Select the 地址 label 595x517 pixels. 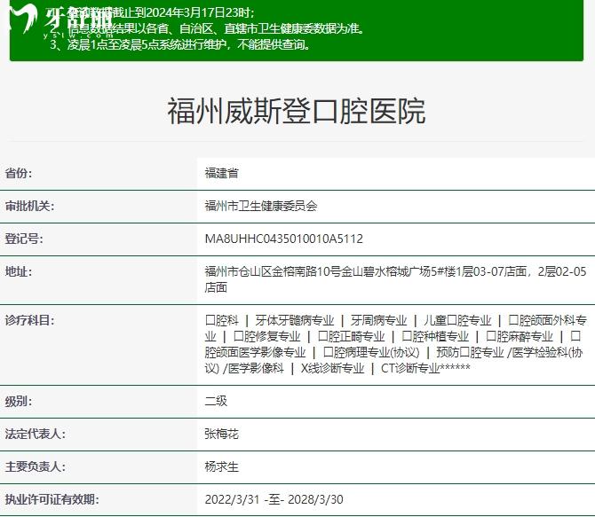(x=19, y=271)
